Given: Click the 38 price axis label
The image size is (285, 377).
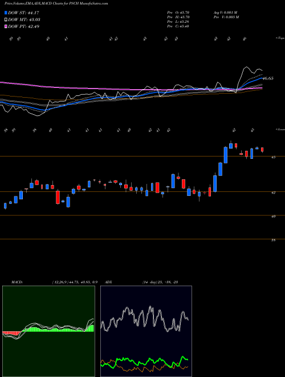Looking at the screenshot, I should [x=274, y=240].
